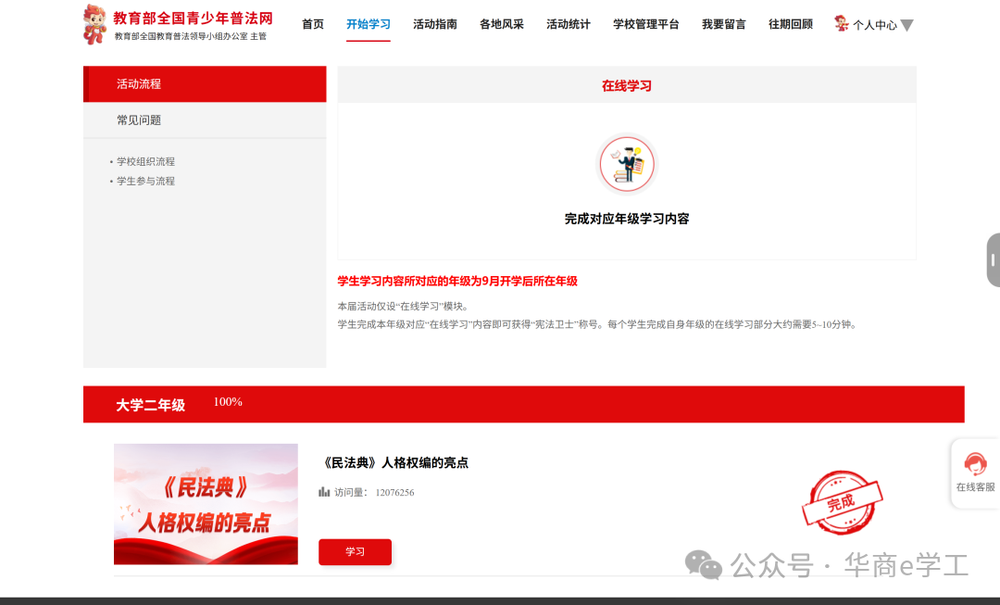This screenshot has width=1000, height=605.
Task: Open the 在线客服 headset icon
Action: pos(975,464)
